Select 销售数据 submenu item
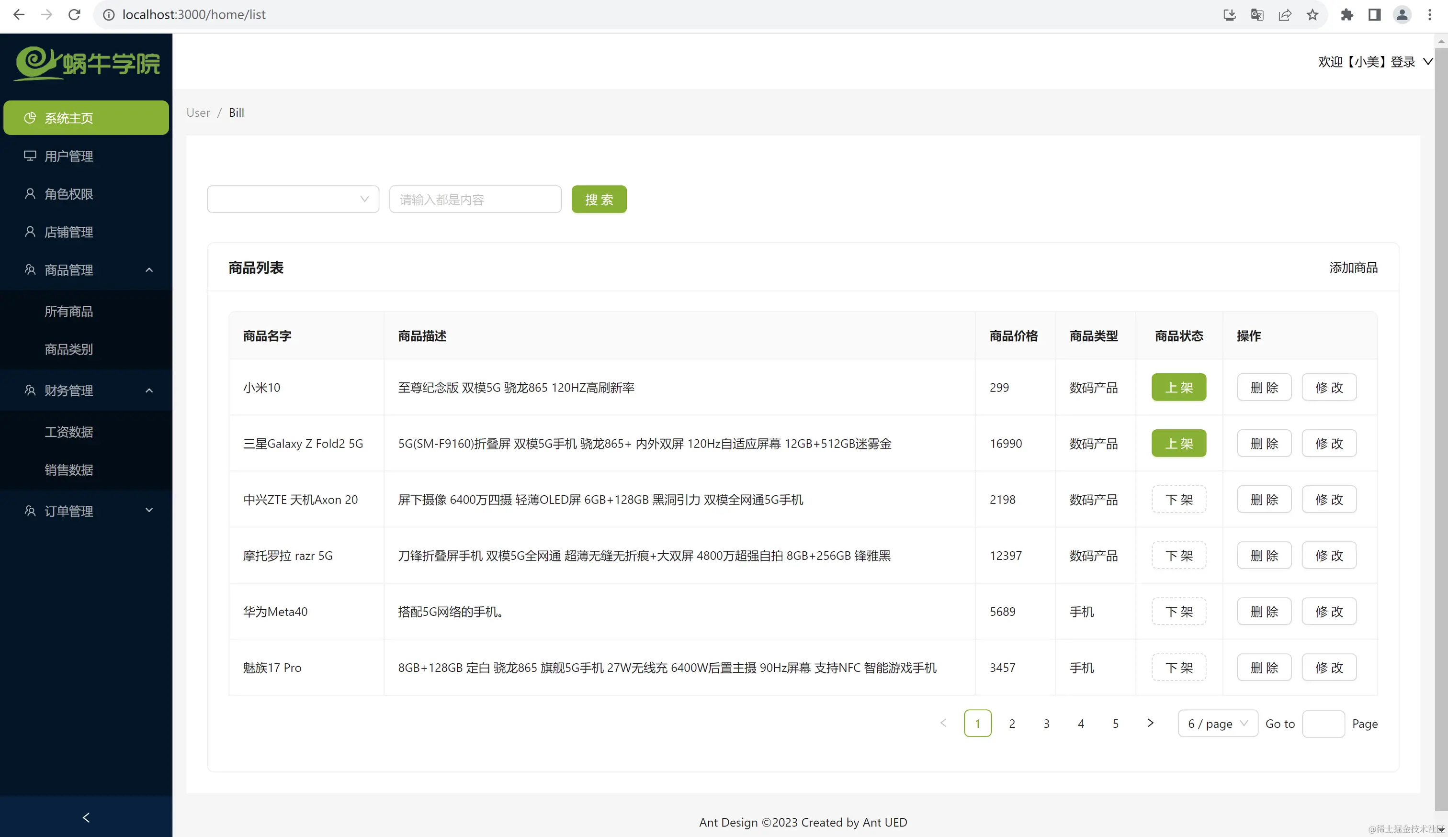The width and height of the screenshot is (1448, 837). tap(69, 469)
